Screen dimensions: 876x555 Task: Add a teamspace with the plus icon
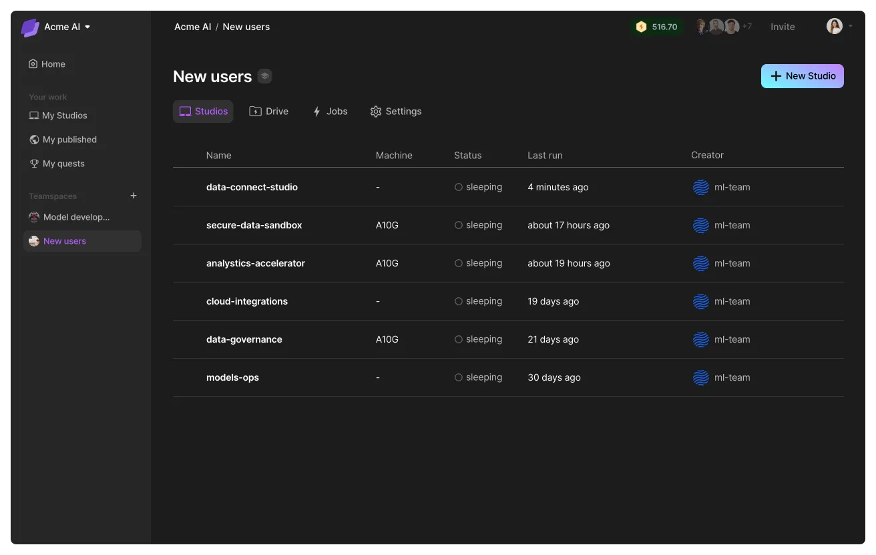[x=134, y=196]
